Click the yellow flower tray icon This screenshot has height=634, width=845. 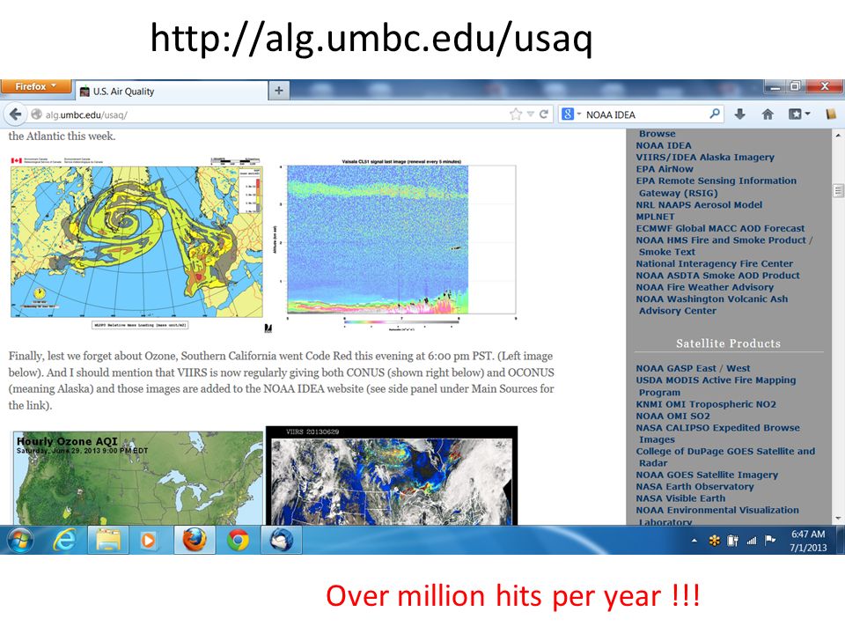click(714, 540)
